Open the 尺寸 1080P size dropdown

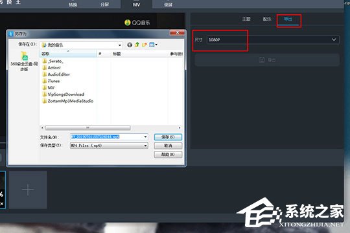click(x=273, y=39)
